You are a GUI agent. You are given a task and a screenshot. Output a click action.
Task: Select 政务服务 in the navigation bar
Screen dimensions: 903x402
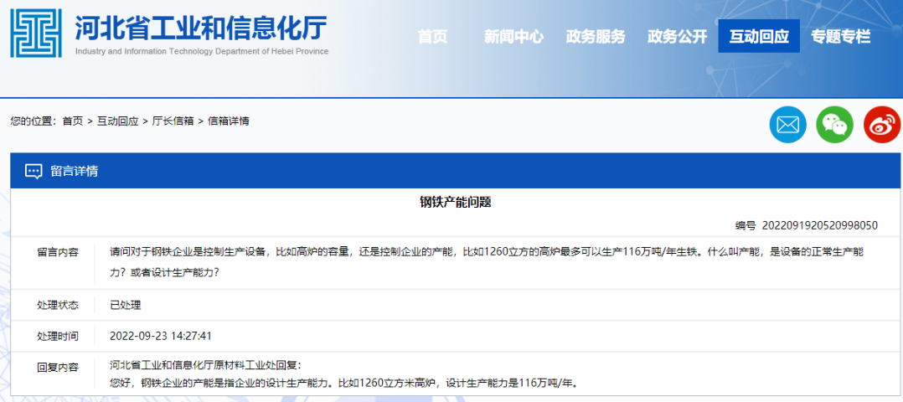[x=596, y=37]
